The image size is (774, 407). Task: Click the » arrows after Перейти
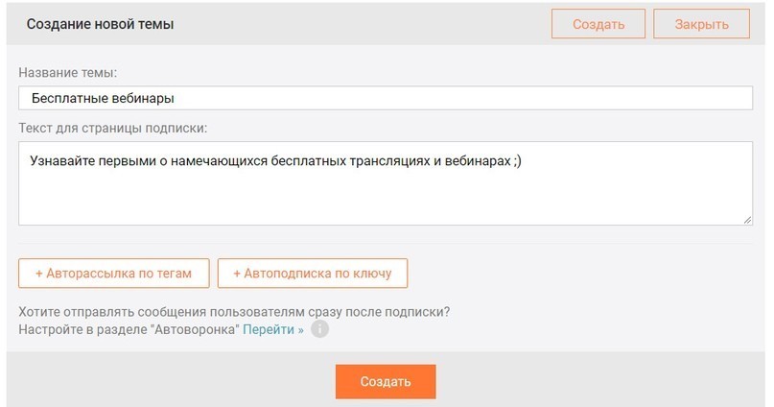(x=300, y=330)
